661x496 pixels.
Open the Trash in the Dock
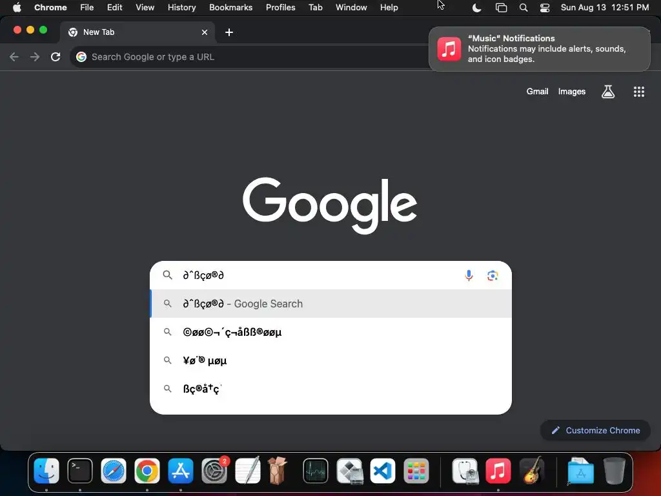click(x=615, y=471)
